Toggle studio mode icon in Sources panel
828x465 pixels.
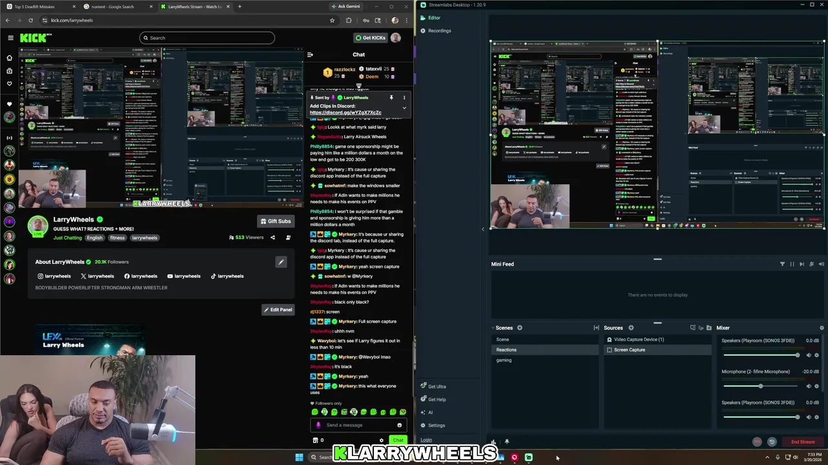(693, 328)
